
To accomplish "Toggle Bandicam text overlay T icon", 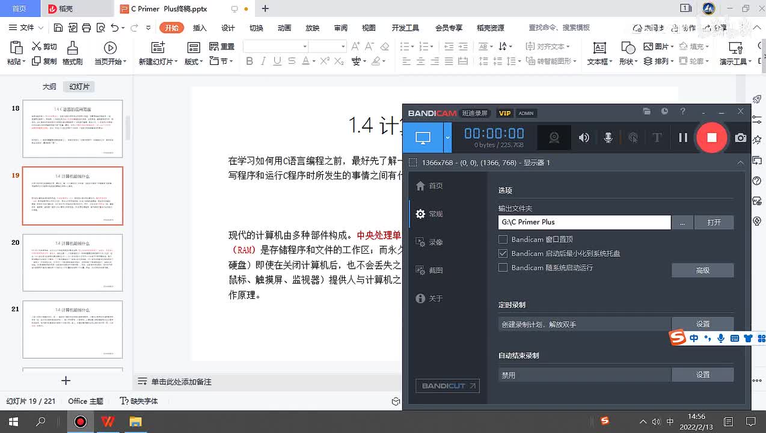I will tap(657, 138).
